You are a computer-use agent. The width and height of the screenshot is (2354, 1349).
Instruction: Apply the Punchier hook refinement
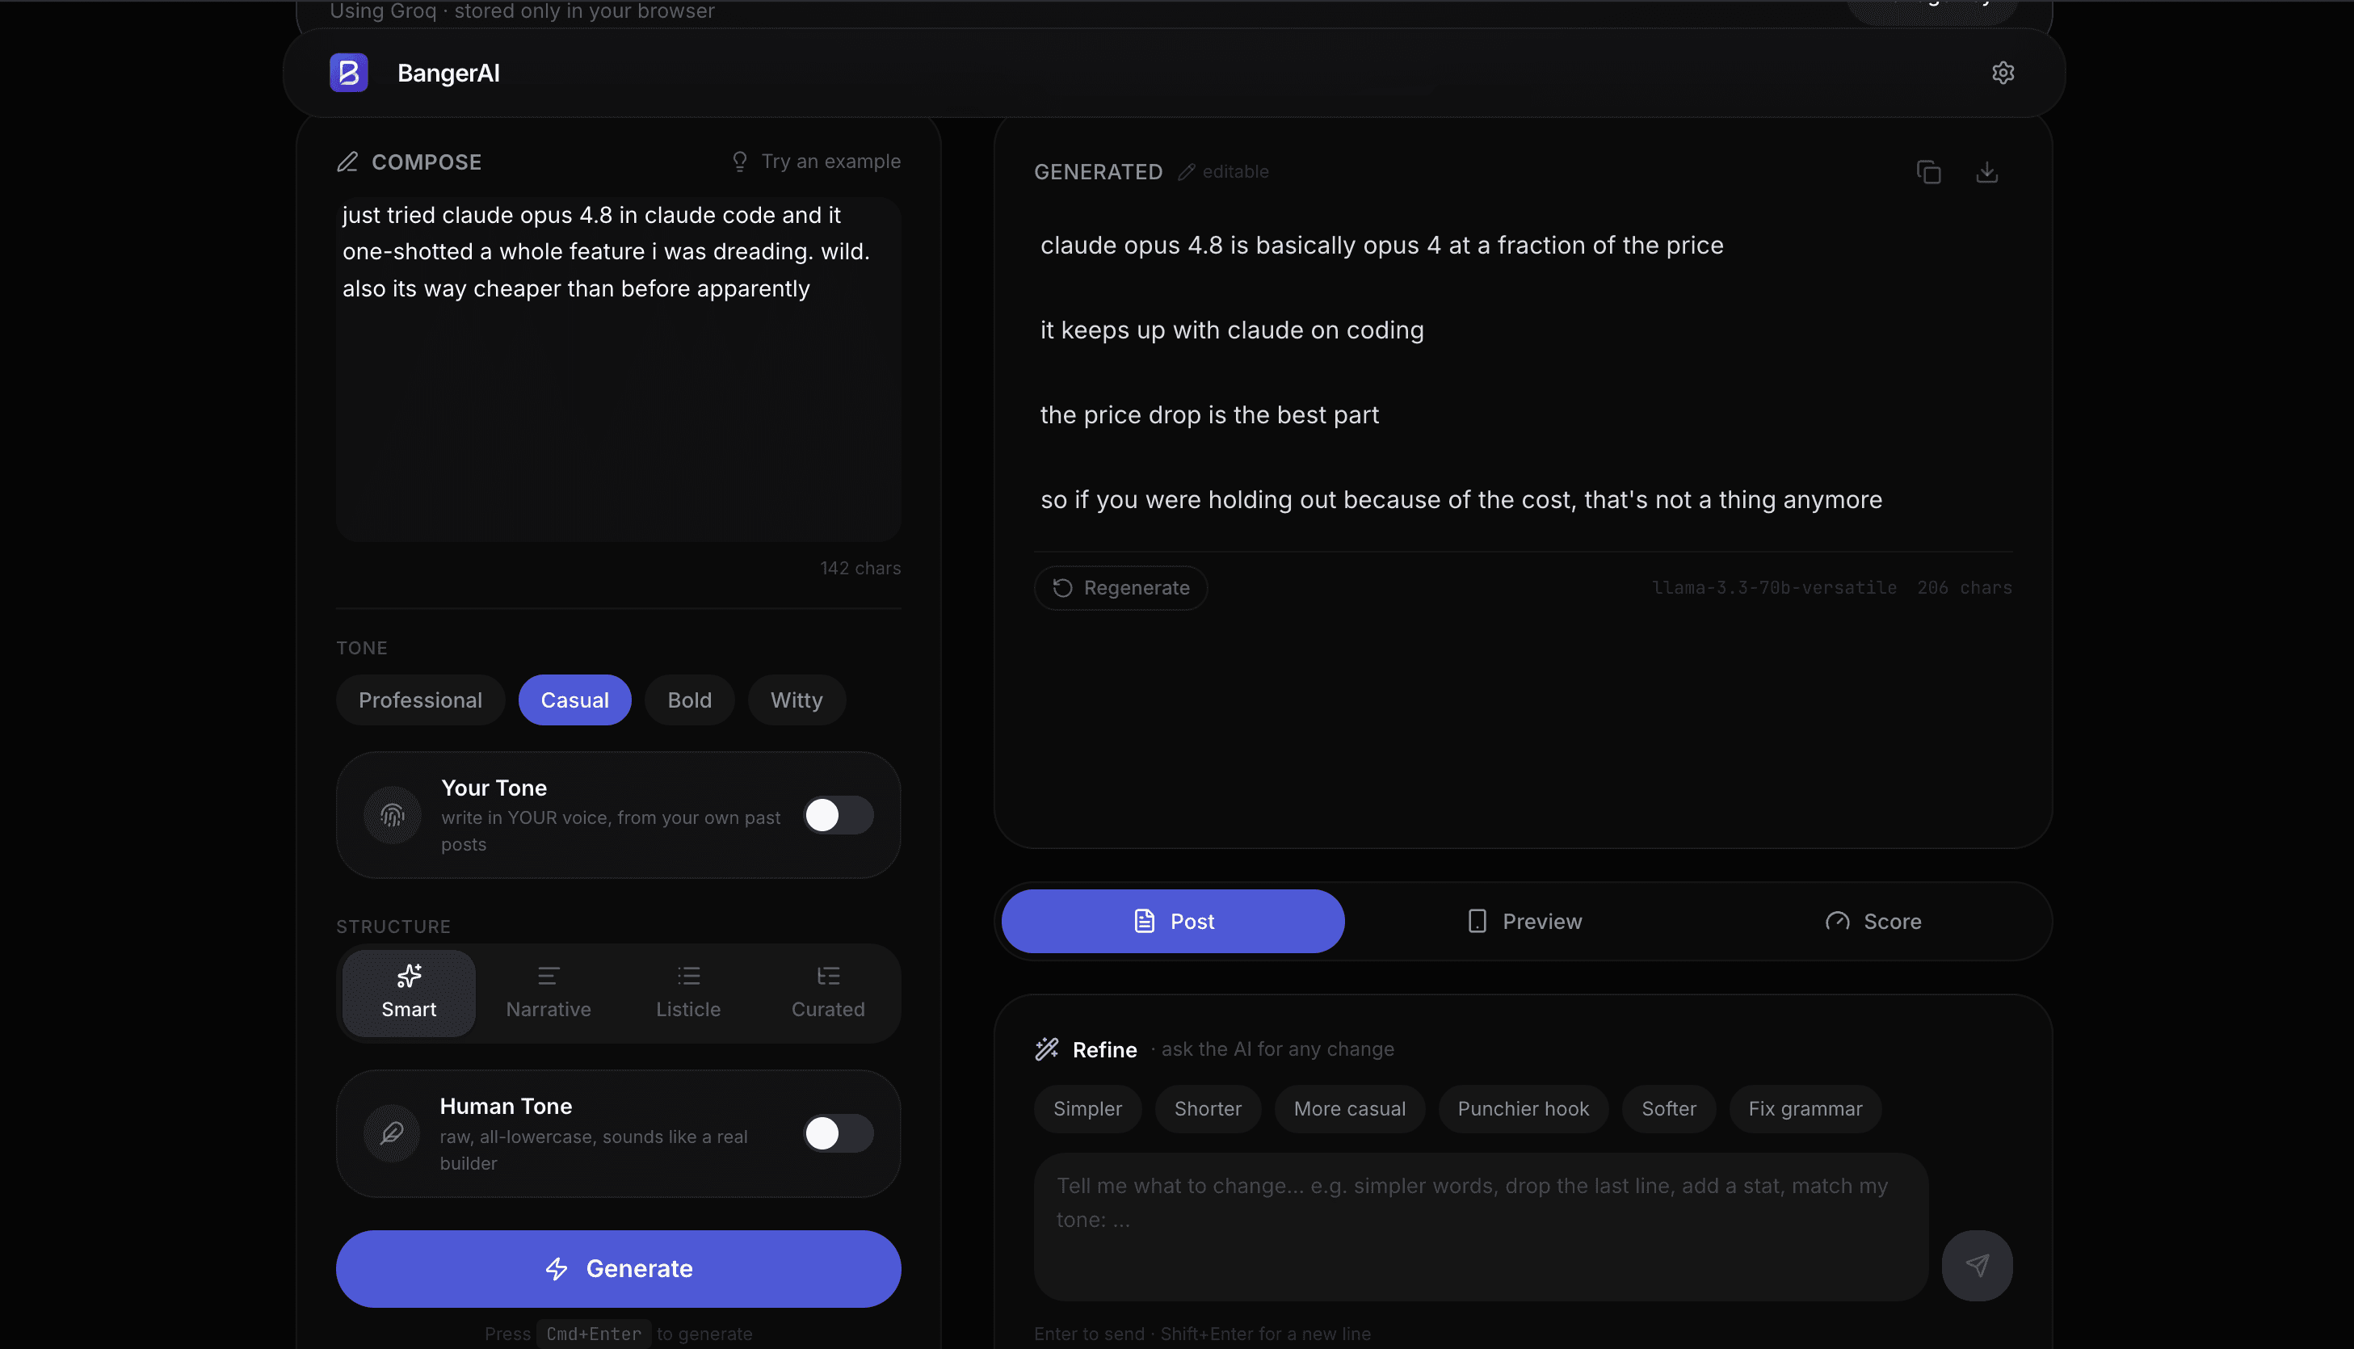pyautogui.click(x=1523, y=1109)
